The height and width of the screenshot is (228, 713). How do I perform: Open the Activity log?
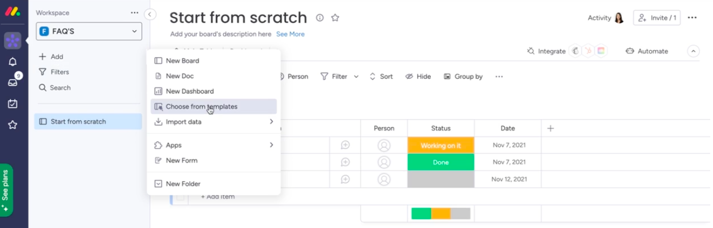point(606,18)
